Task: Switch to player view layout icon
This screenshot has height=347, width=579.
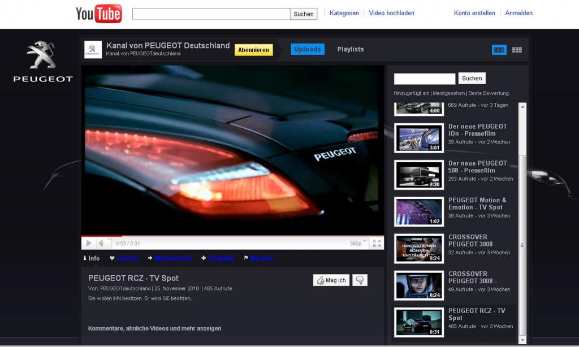Action: coord(499,50)
